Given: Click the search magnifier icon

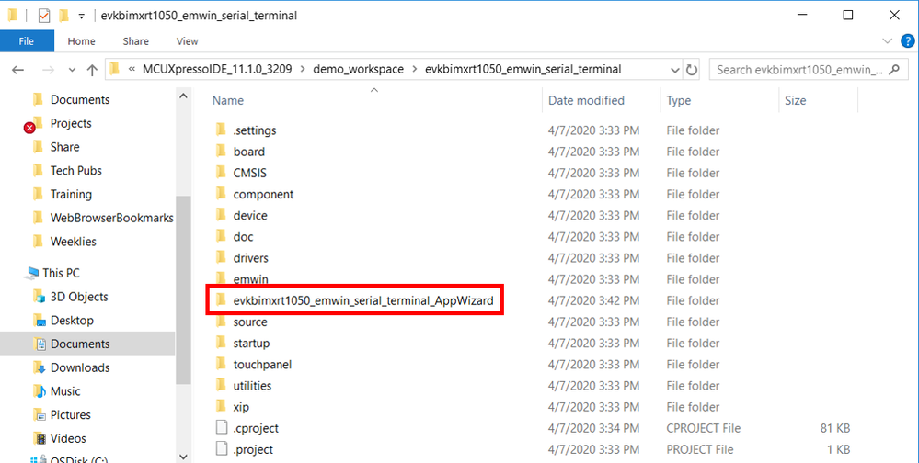Looking at the screenshot, I should (894, 70).
